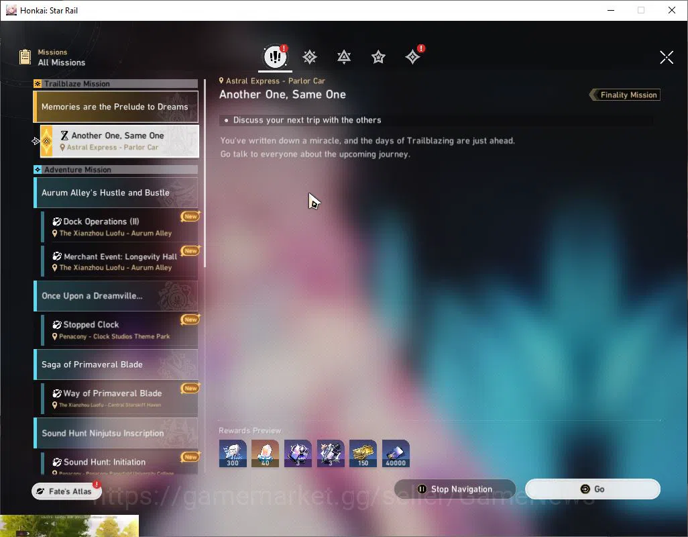Click Stop Navigation button
Image resolution: width=688 pixels, height=537 pixels.
coord(455,489)
